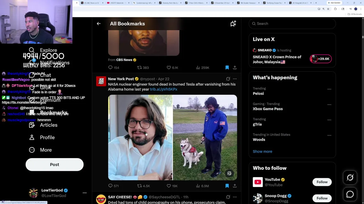
Task: Open Grok explain icon on New York Post tweet
Action: 228,79
